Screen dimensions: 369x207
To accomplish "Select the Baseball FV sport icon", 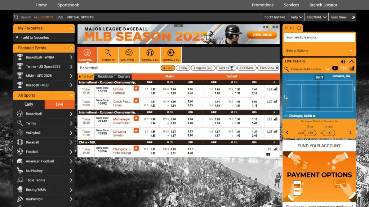I will [x=150, y=55].
